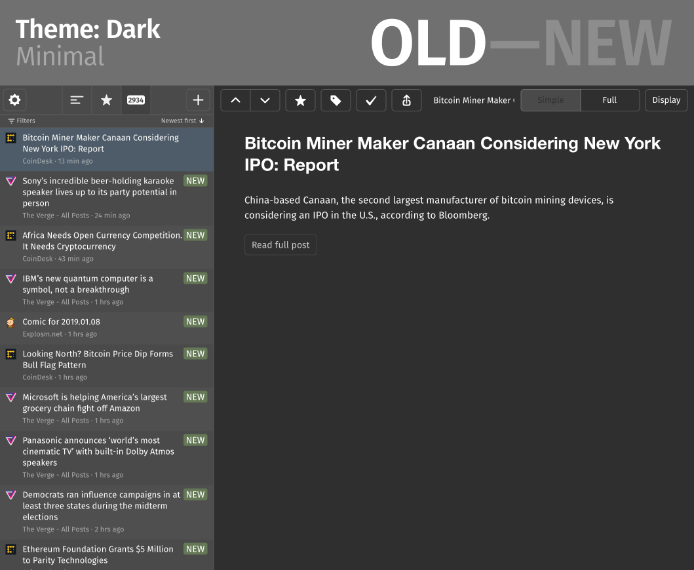
Task: Click NEW badge on Sony's karaoke article
Action: pos(195,181)
